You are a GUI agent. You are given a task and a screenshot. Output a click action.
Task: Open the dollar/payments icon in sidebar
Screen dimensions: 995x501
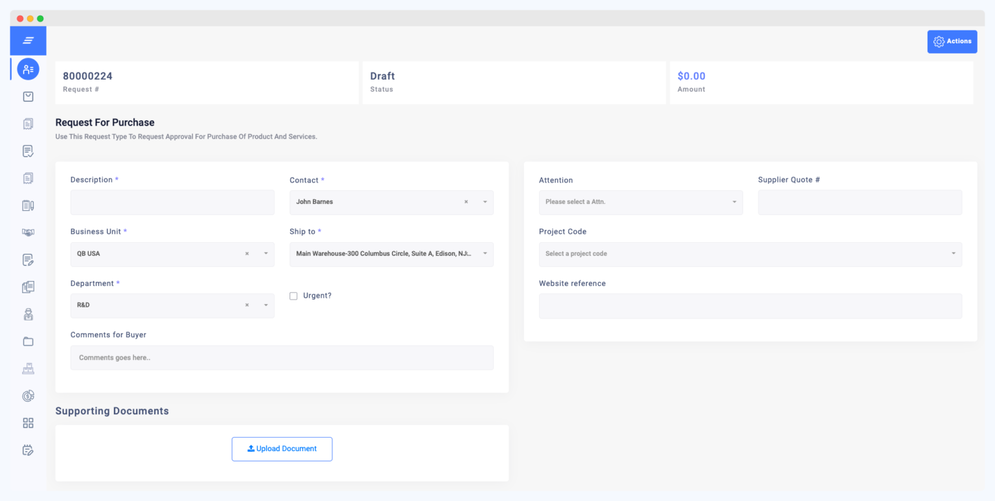click(28, 395)
